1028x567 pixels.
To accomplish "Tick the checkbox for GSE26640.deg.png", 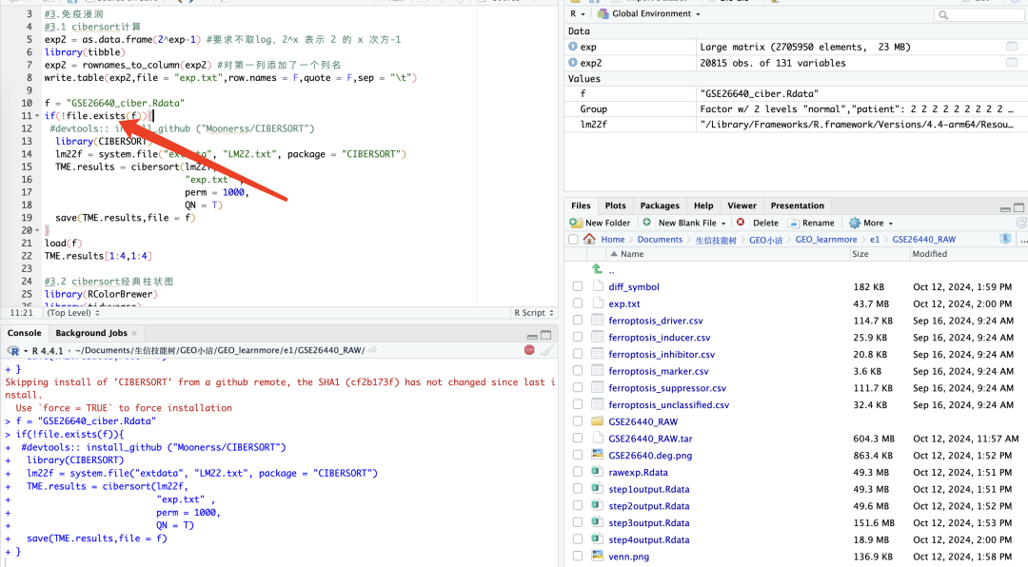I will click(x=578, y=455).
